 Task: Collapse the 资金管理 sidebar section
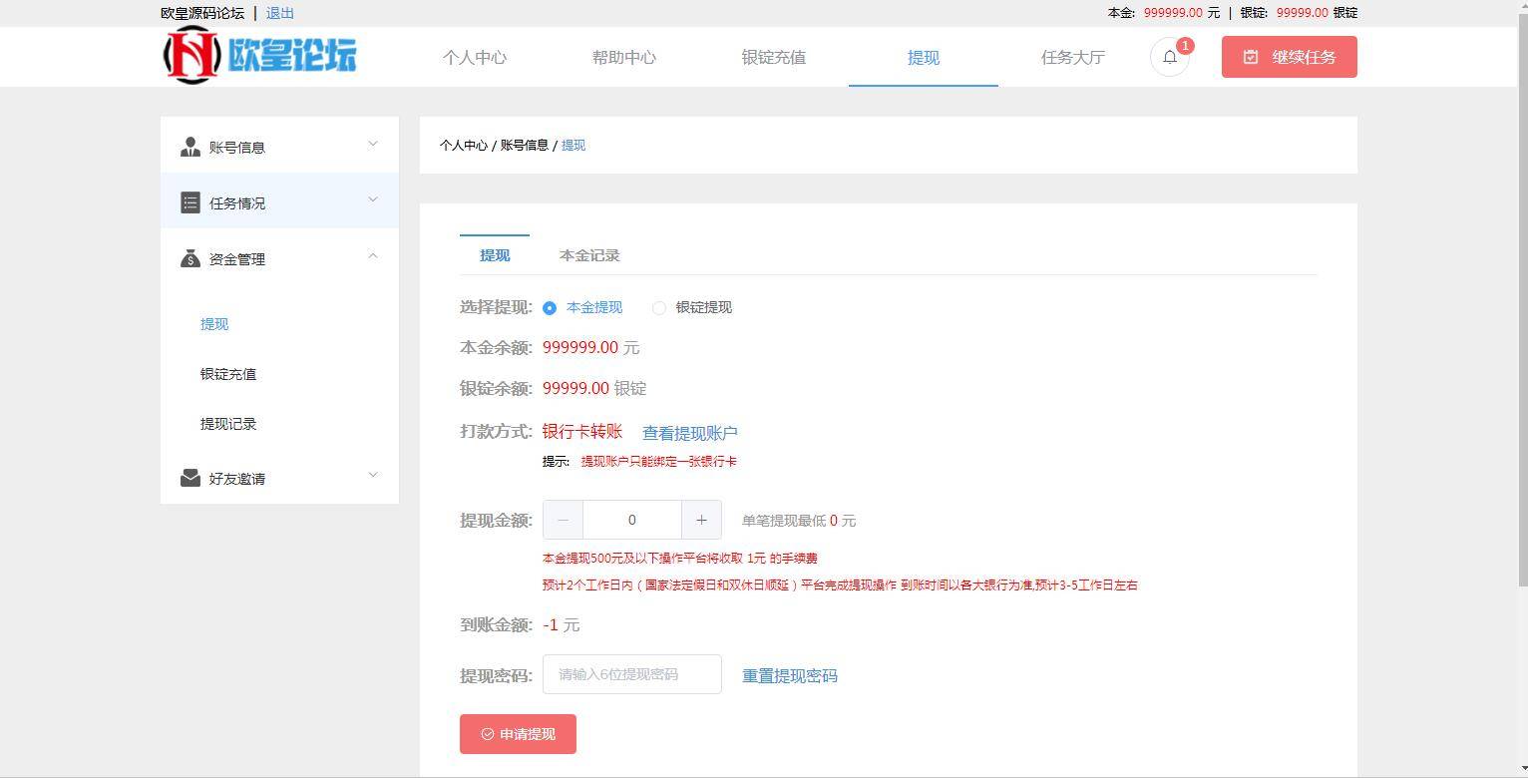pyautogui.click(x=372, y=255)
